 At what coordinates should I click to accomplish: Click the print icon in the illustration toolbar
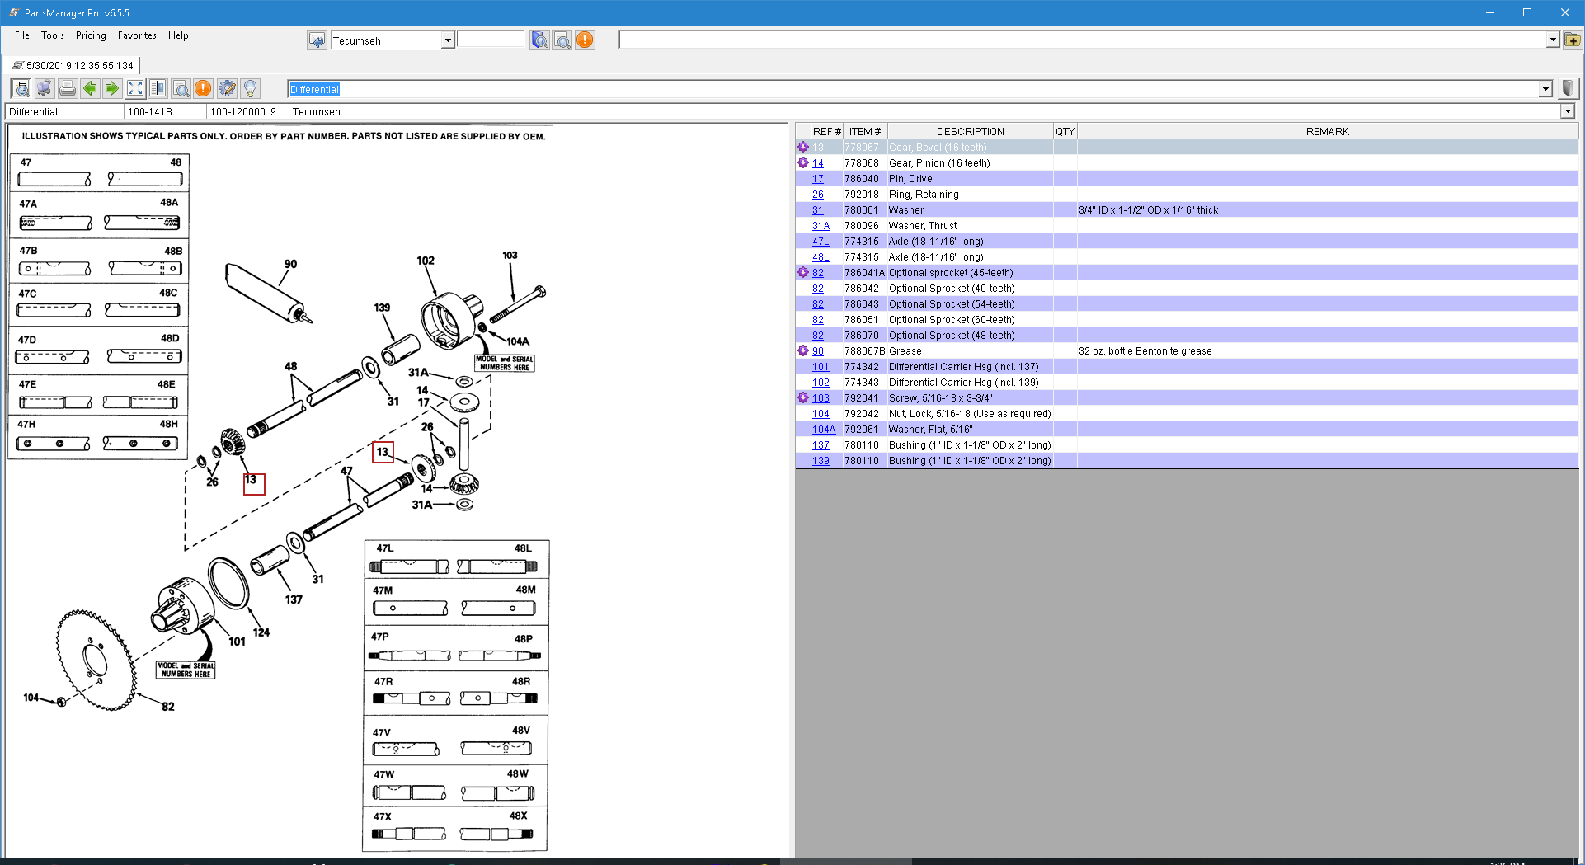[68, 88]
